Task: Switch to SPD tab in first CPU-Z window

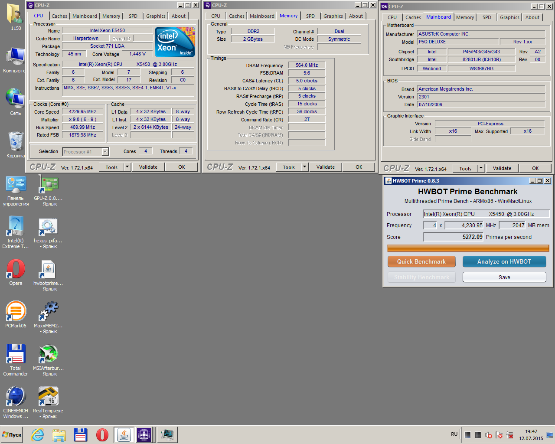Action: click(133, 16)
